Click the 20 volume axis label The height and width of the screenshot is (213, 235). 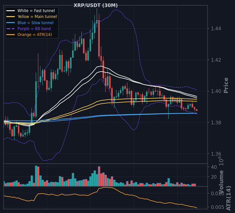point(214,177)
